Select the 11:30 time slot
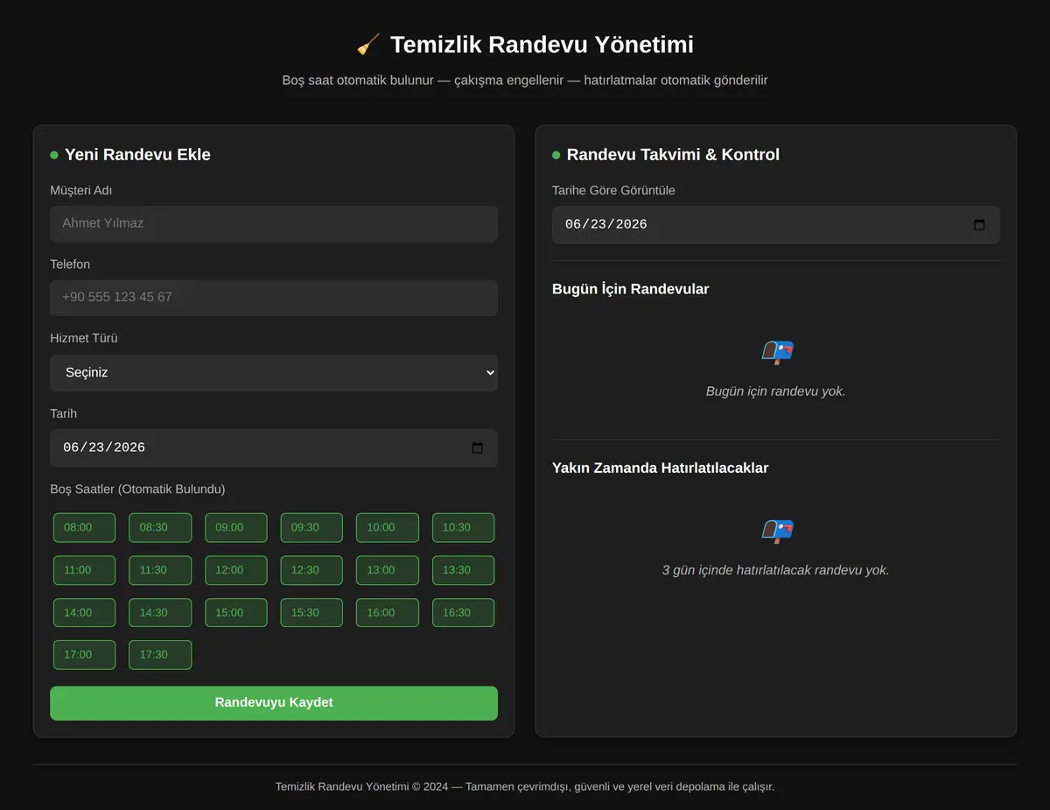Screen dimensions: 1050x810 point(160,570)
